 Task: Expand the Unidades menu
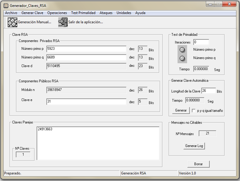(x=124, y=13)
